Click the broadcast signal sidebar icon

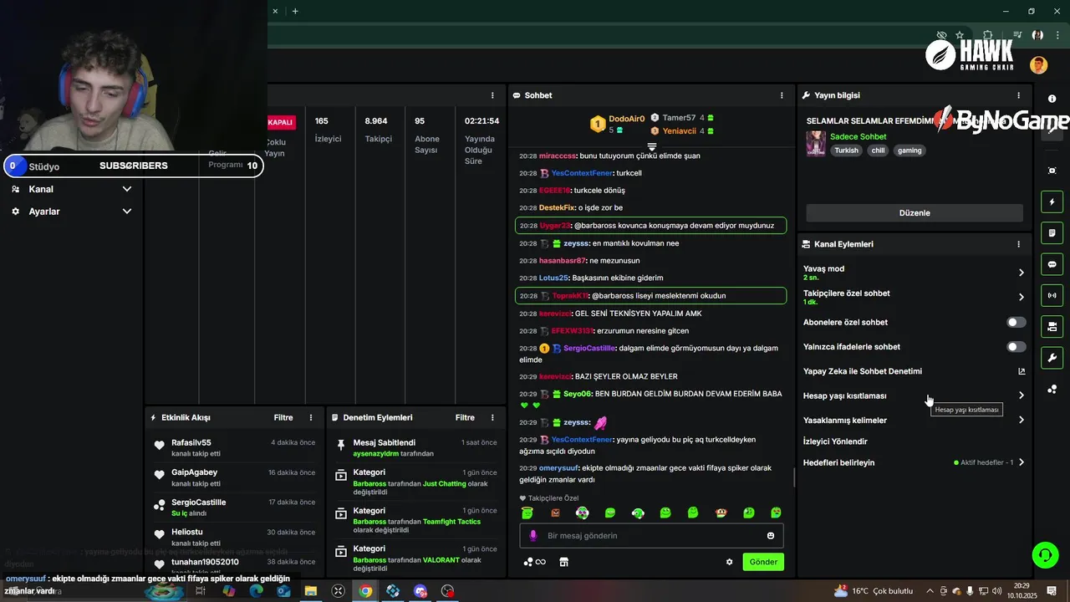point(1052,295)
